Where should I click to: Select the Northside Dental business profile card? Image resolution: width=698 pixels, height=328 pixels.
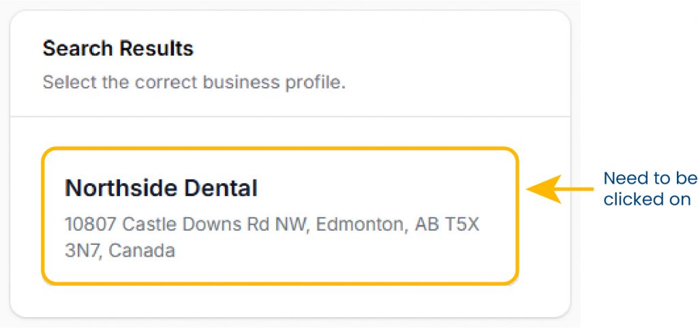click(279, 215)
